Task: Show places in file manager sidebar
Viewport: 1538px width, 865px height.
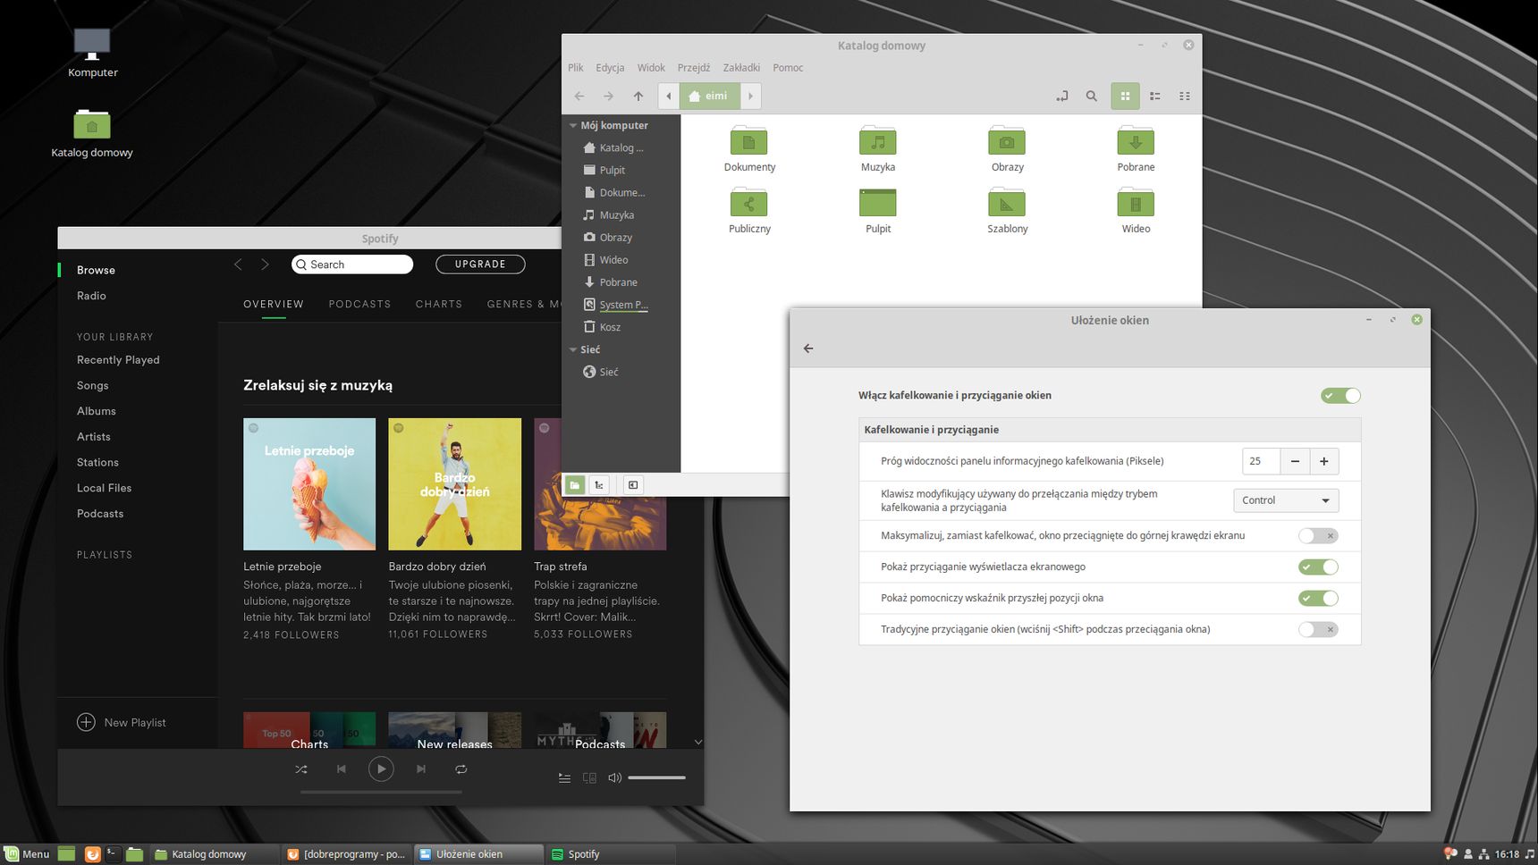Action: point(575,484)
